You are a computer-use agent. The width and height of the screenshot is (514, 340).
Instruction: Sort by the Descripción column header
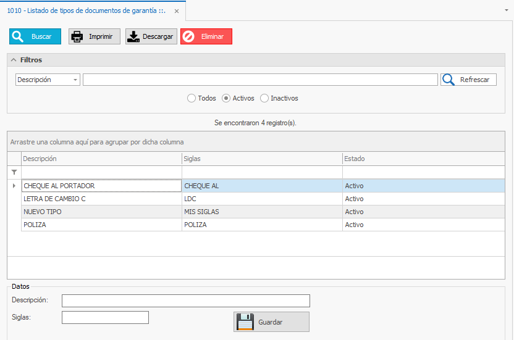pyautogui.click(x=101, y=159)
